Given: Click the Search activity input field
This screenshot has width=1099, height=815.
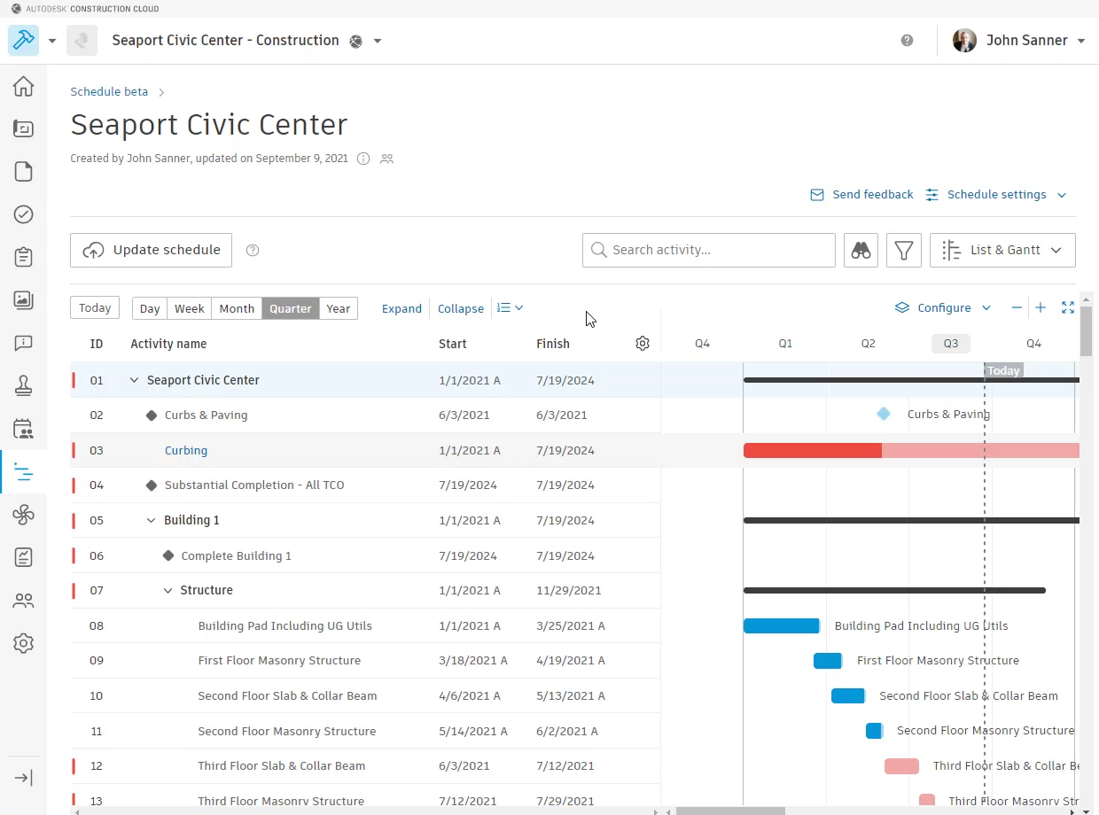Looking at the screenshot, I should [709, 251].
